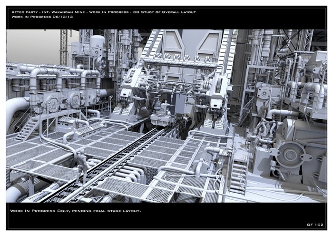Click the date line 'Work In Progress 06/12/13'
This screenshot has height=235, width=333.
tap(42, 17)
